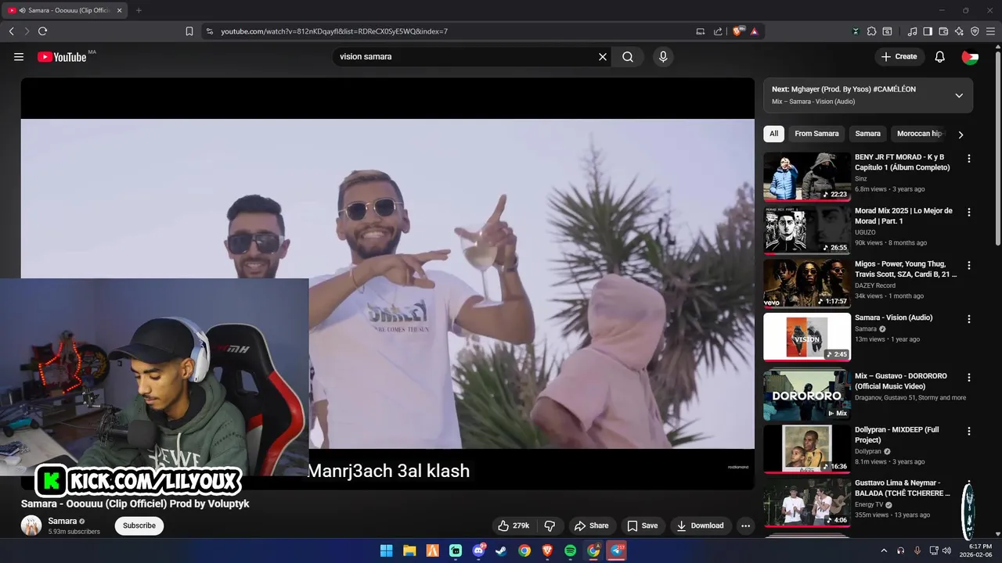Open media control music note icon
The image size is (1002, 563).
[912, 31]
